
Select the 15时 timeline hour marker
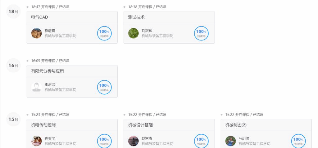pos(13,119)
